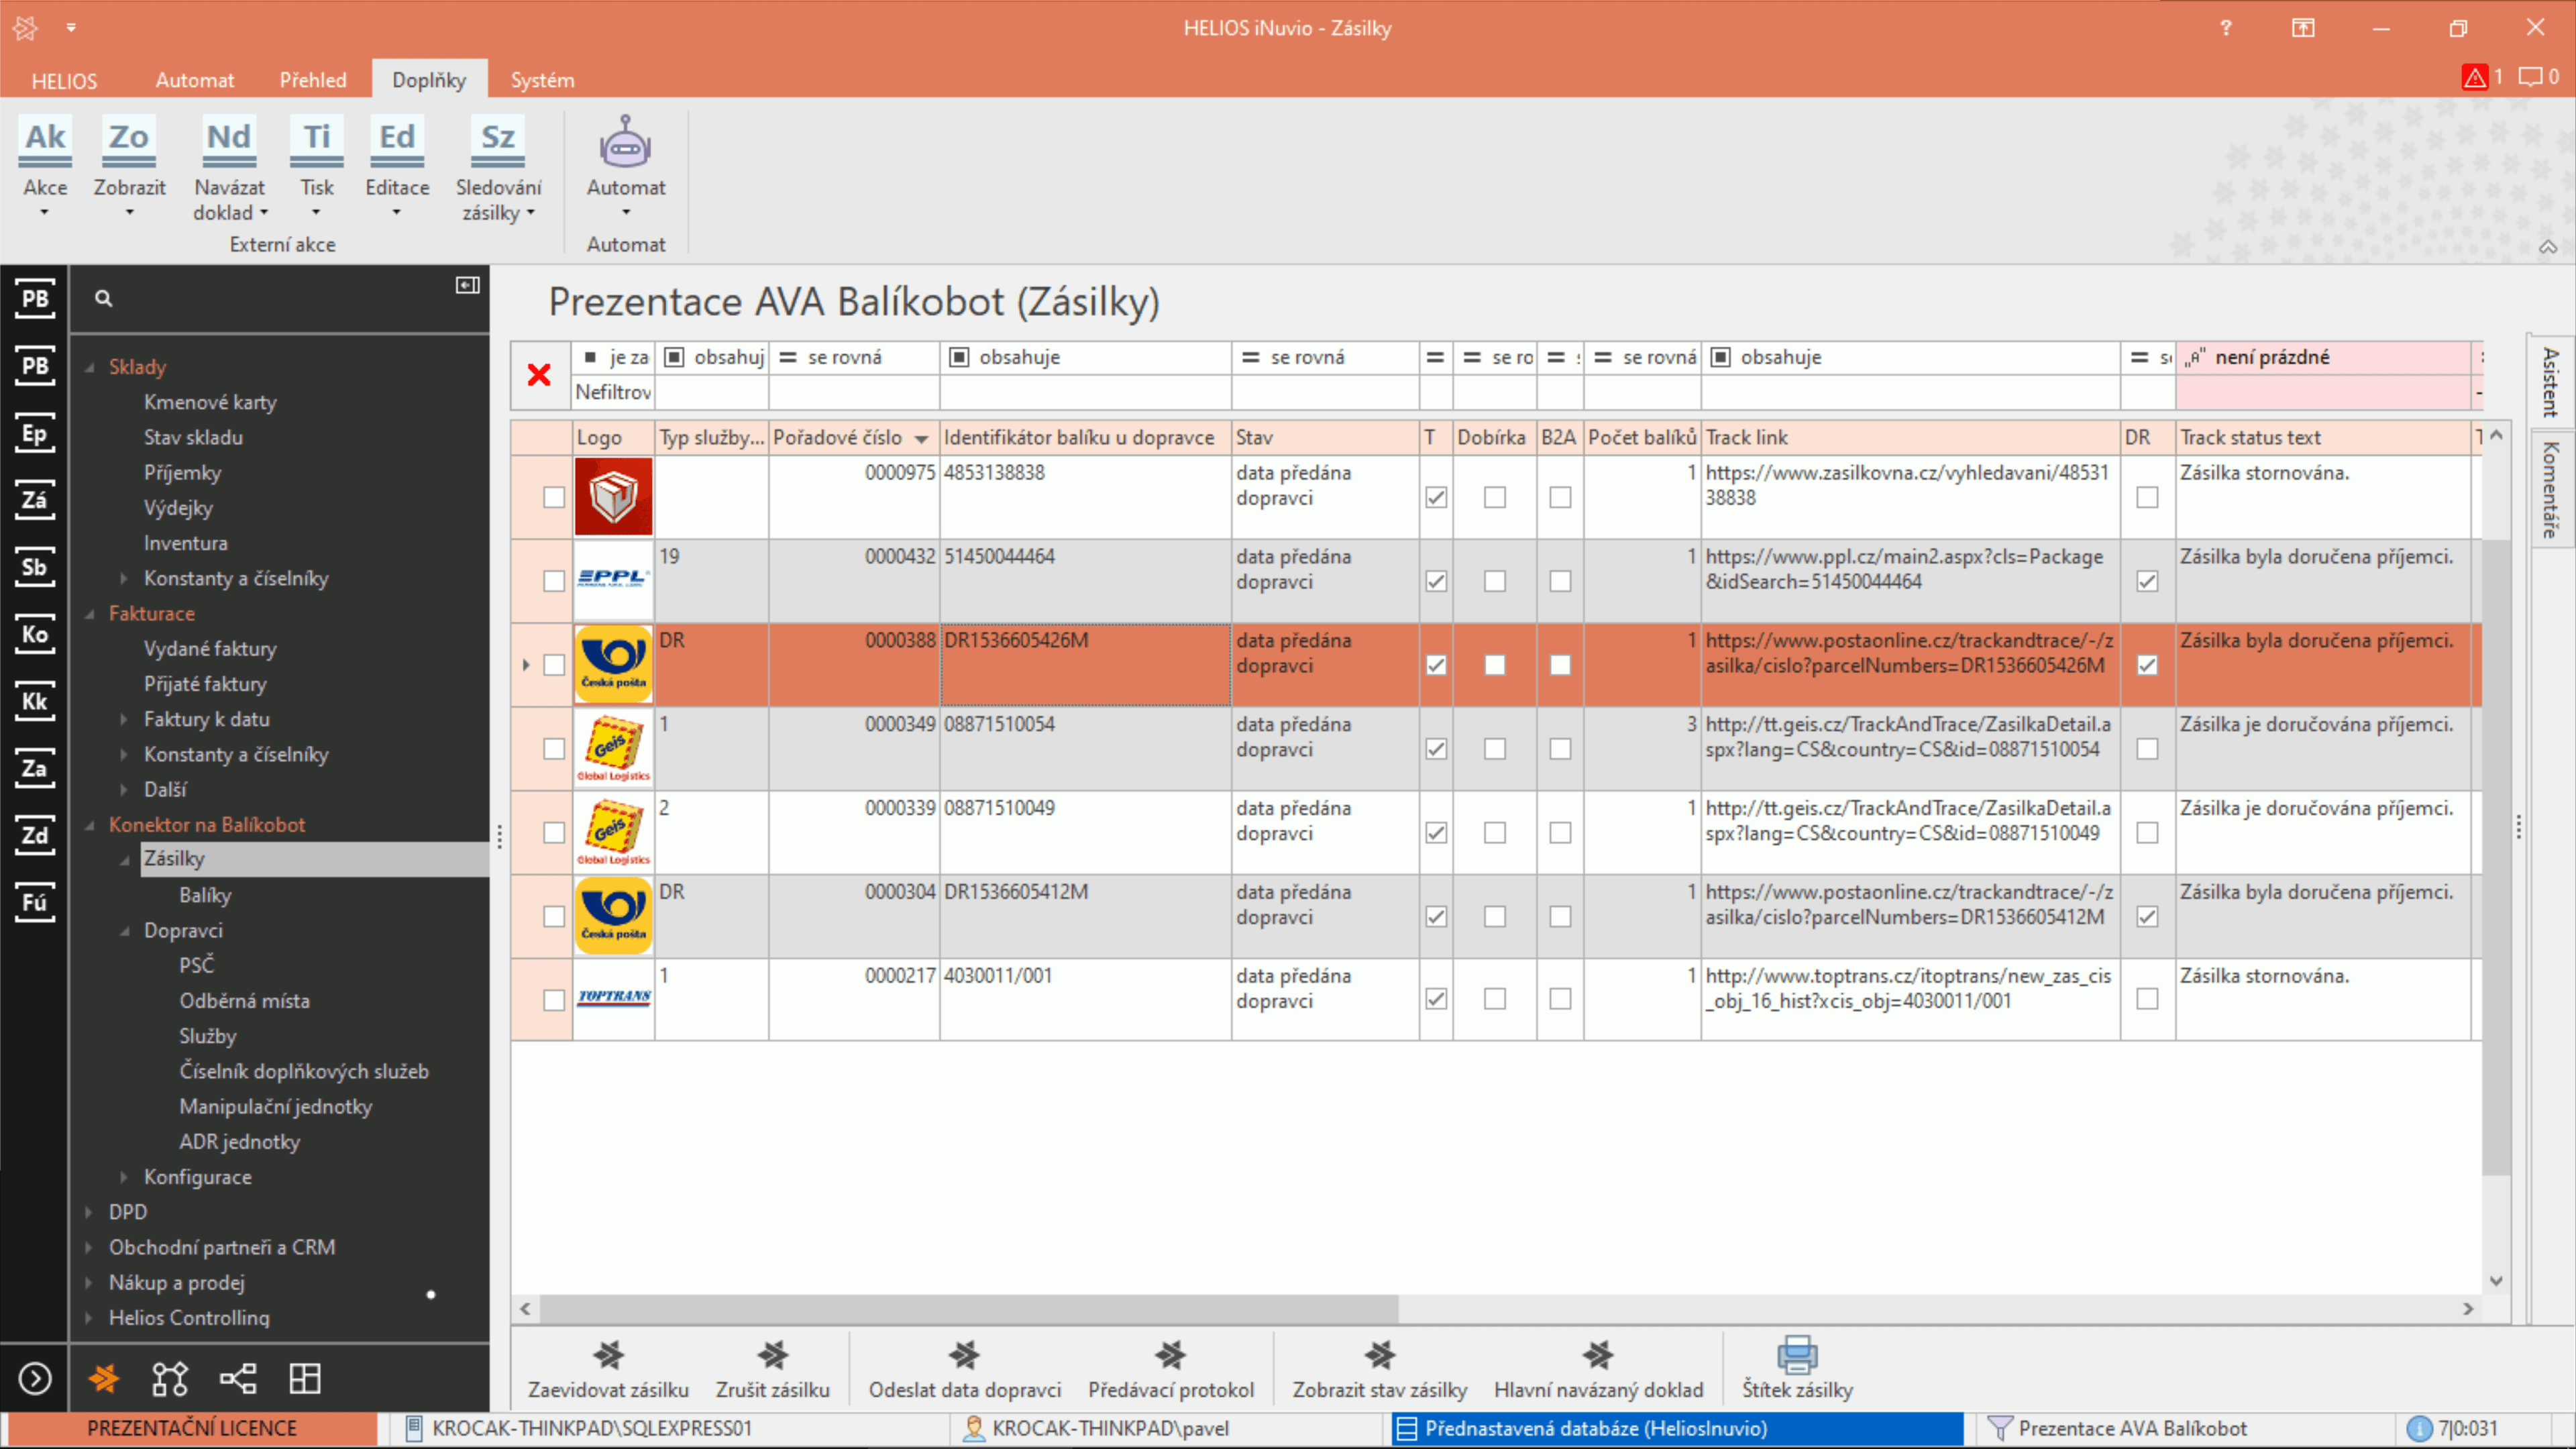Open the Předávací protokol action

click(x=1171, y=1370)
